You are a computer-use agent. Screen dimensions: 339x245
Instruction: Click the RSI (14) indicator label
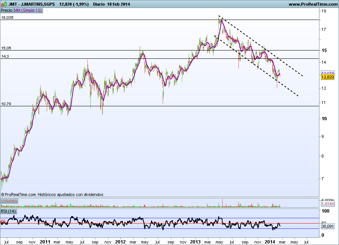click(x=8, y=211)
